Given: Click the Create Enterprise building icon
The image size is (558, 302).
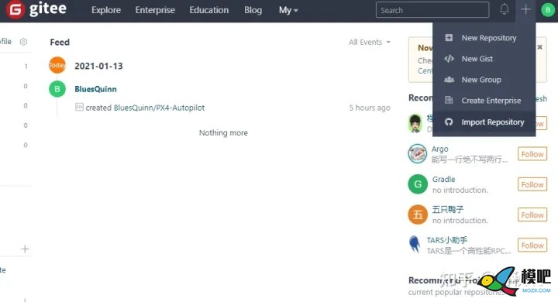Looking at the screenshot, I should pyautogui.click(x=449, y=101).
